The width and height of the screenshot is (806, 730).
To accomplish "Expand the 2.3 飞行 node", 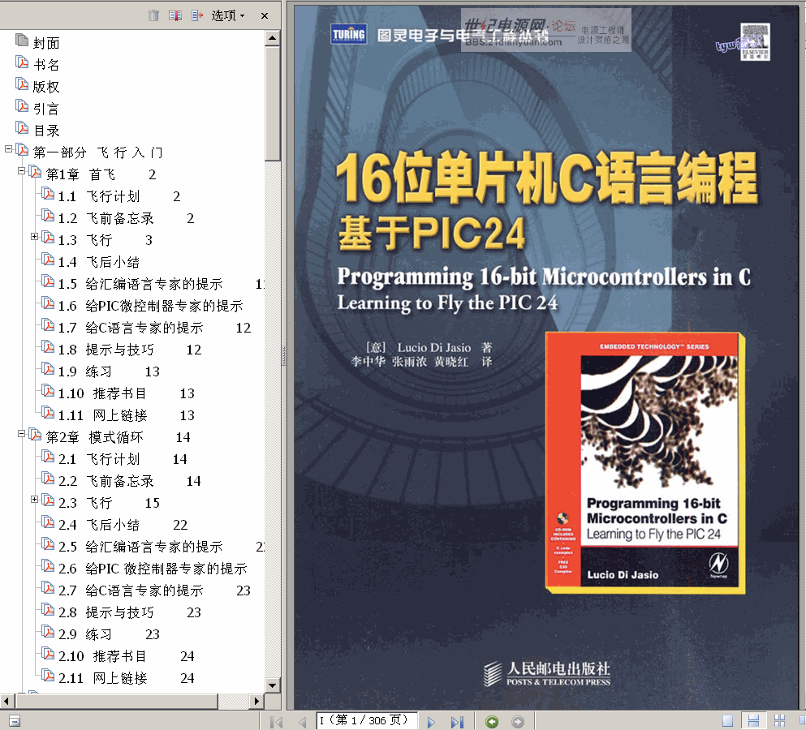I will click(34, 500).
